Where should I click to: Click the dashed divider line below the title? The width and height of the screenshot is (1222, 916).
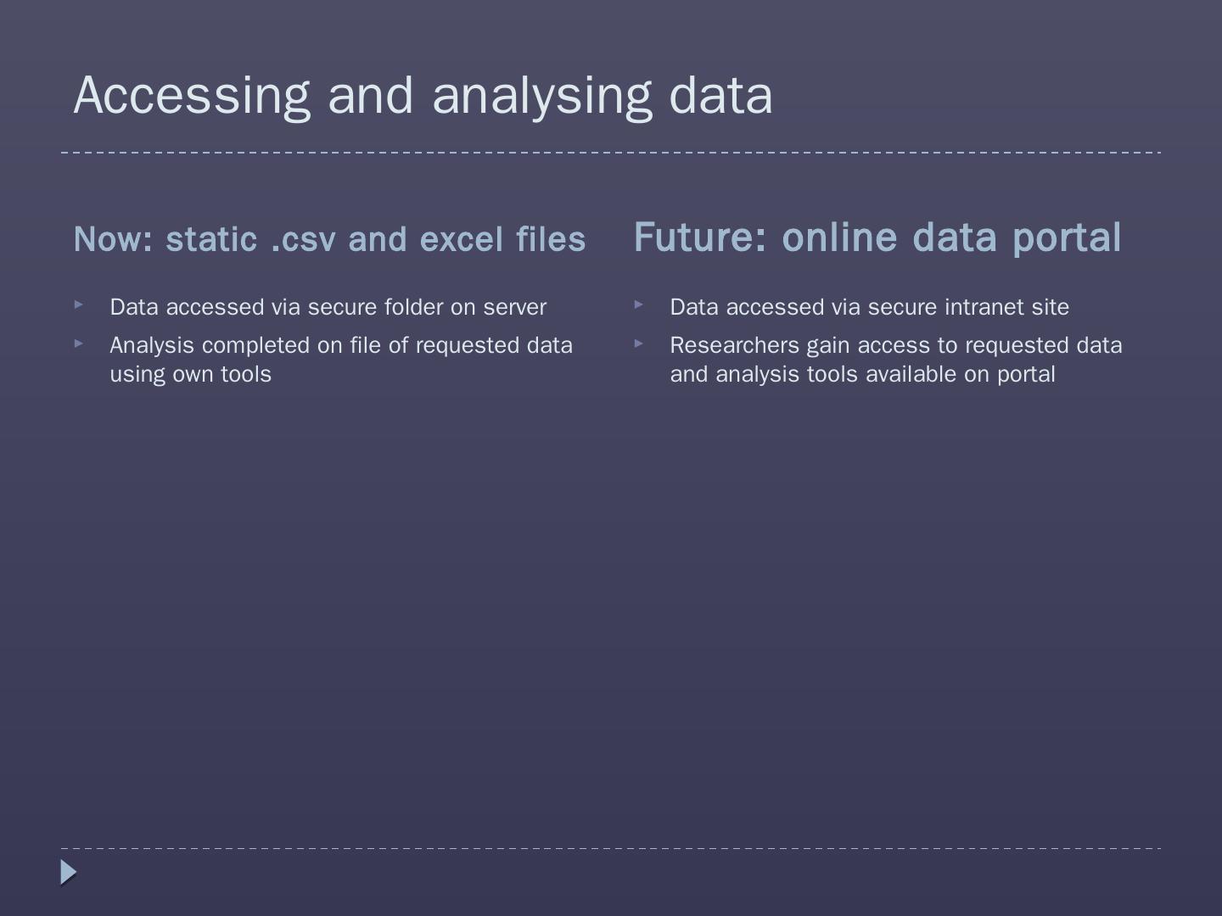pyautogui.click(x=611, y=153)
